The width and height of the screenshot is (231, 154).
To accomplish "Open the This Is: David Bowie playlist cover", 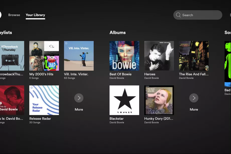I will click(12, 100).
